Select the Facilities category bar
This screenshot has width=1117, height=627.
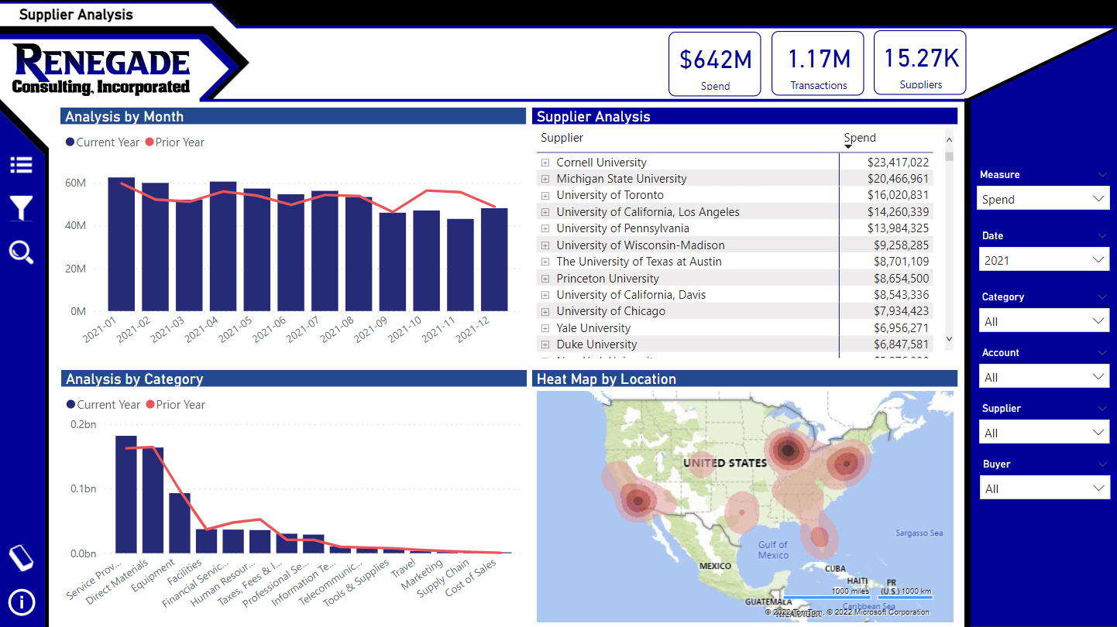click(x=206, y=541)
